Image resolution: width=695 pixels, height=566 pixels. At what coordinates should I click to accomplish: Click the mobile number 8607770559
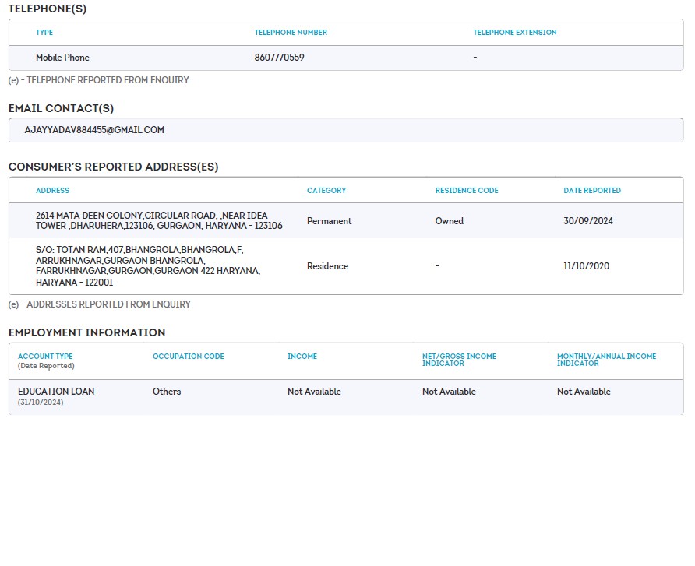(279, 58)
